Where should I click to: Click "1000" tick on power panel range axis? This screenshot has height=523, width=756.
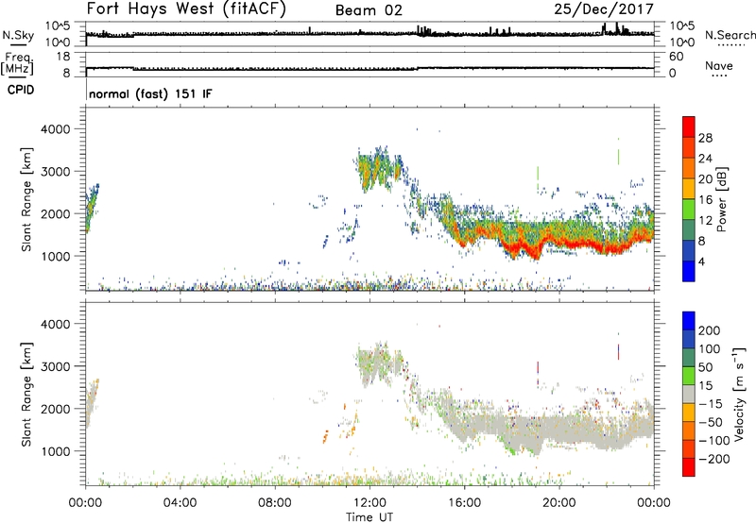click(56, 256)
